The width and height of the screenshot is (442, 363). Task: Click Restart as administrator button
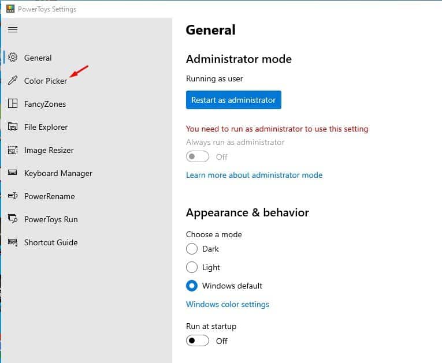click(233, 100)
